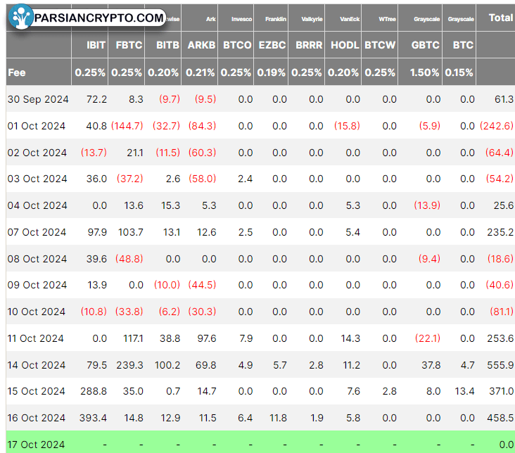Click the 15 Oct 2024 date row
The height and width of the screenshot is (453, 515).
36,392
